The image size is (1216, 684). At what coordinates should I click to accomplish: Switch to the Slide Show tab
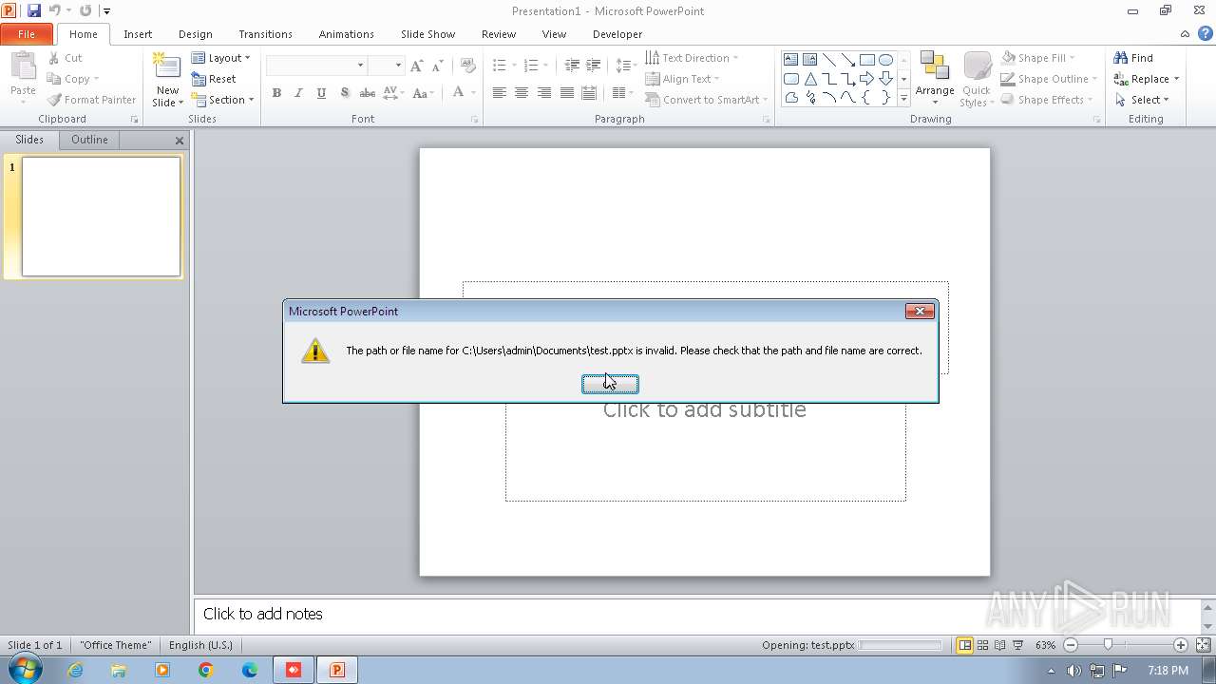[x=427, y=34]
